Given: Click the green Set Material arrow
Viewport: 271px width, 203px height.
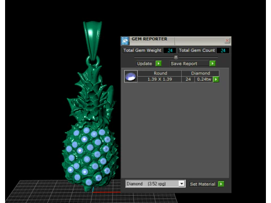Looking at the screenshot, I should 221,184.
